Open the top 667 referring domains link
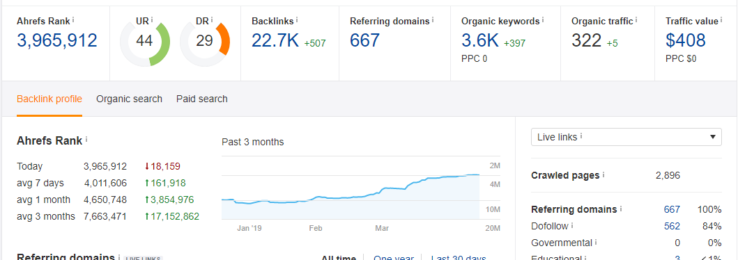Image resolution: width=738 pixels, height=260 pixels. tap(364, 41)
